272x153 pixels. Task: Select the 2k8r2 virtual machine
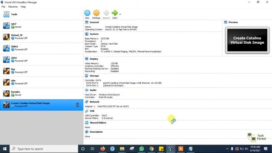coord(42,48)
